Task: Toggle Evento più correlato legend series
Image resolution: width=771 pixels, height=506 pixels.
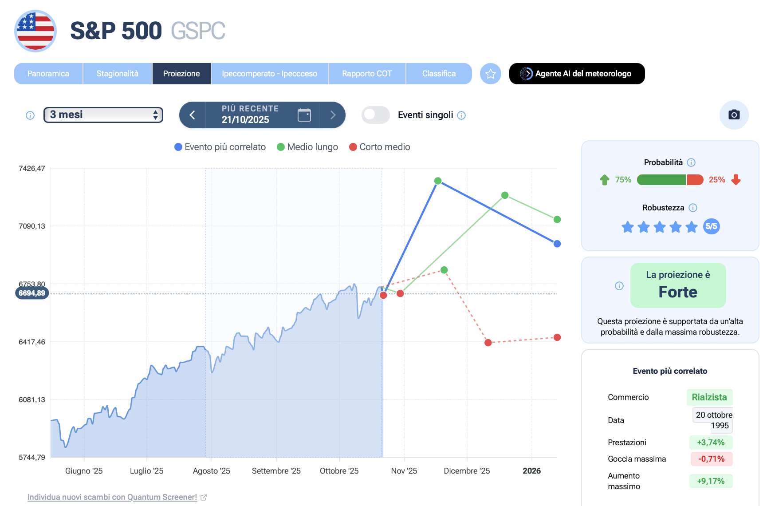Action: (220, 147)
